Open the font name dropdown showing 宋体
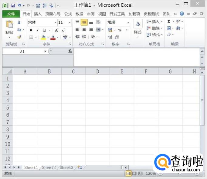207x179 pixels. pyautogui.click(x=56, y=22)
